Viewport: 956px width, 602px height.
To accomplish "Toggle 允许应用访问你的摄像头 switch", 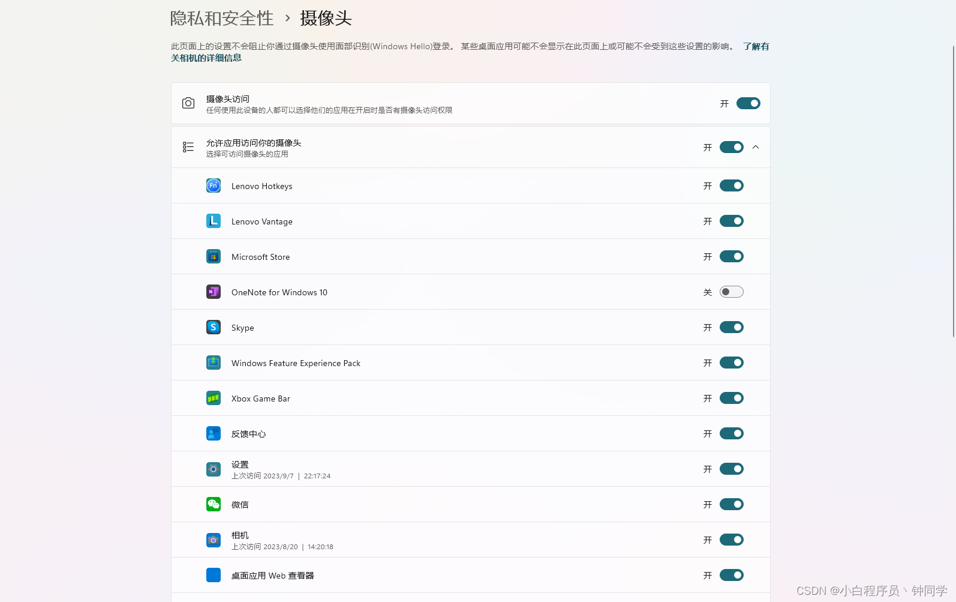I will click(x=732, y=147).
